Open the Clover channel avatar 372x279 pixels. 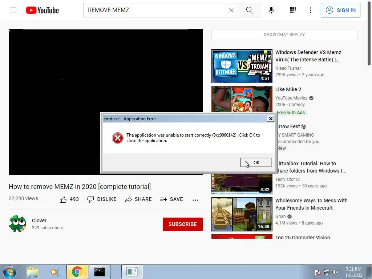(17, 224)
